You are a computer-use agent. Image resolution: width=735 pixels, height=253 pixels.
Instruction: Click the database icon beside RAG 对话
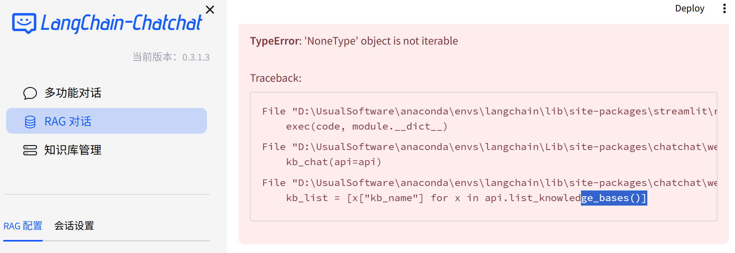coord(30,122)
